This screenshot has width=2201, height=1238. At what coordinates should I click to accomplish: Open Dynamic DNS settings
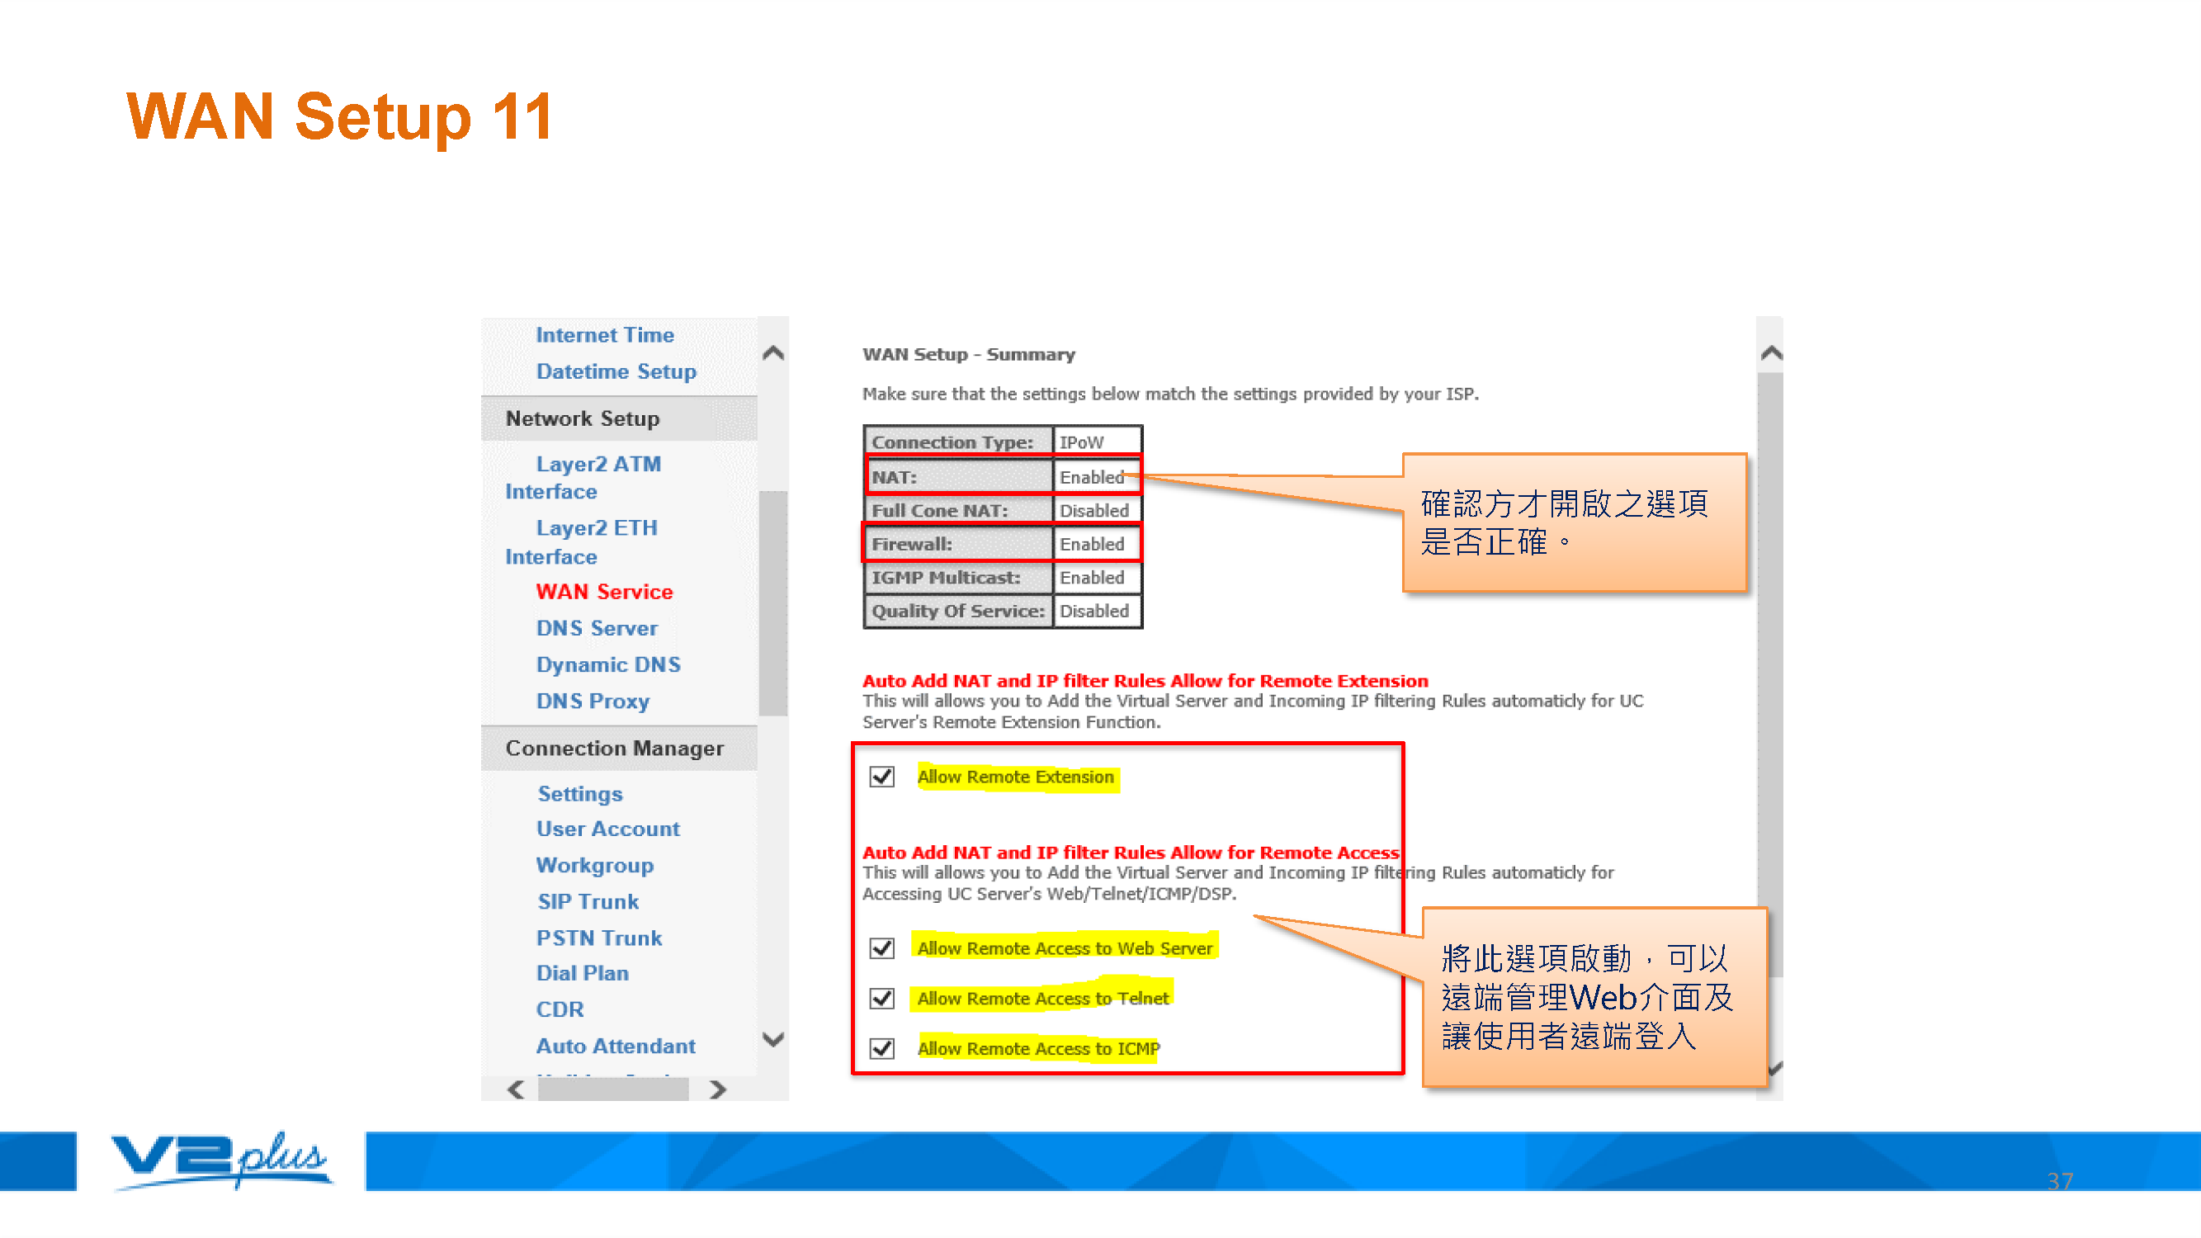[608, 664]
